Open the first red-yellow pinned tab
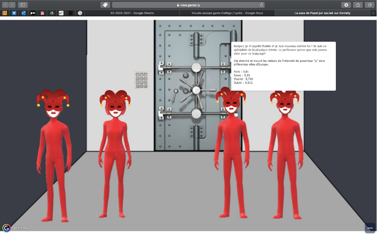Viewport: 377px width, 235px height. click(x=5, y=13)
